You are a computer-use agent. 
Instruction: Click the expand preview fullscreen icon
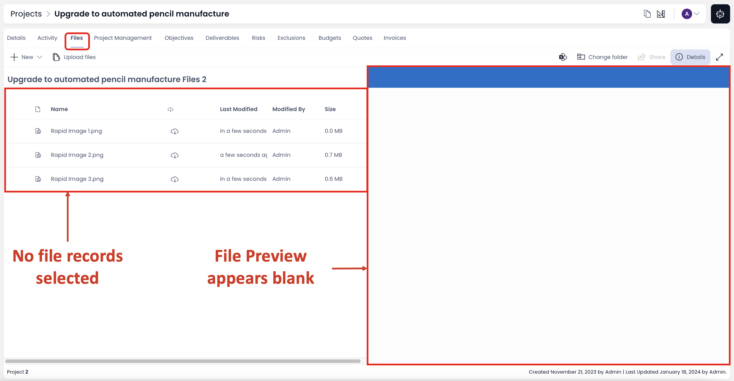(720, 57)
